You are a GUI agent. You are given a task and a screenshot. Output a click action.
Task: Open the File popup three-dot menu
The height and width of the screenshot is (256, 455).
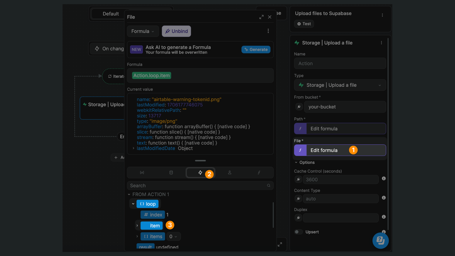coord(268,31)
